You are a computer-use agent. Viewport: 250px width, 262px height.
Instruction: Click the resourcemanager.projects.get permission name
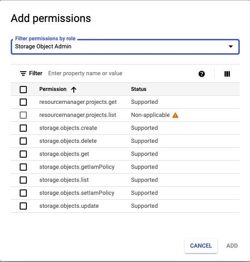pos(78,102)
